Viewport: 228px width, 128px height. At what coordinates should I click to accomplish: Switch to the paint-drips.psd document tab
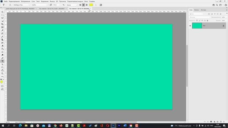(20, 9)
